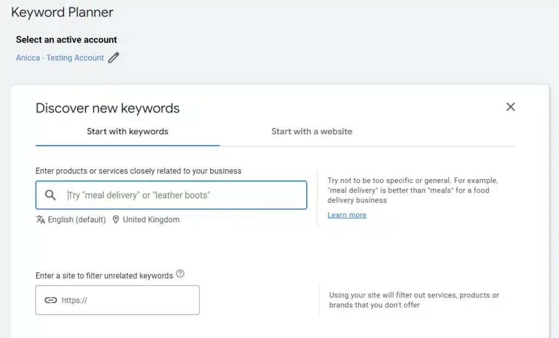This screenshot has height=338, width=559.
Task: Focus the https:// site filter field
Action: tap(117, 300)
